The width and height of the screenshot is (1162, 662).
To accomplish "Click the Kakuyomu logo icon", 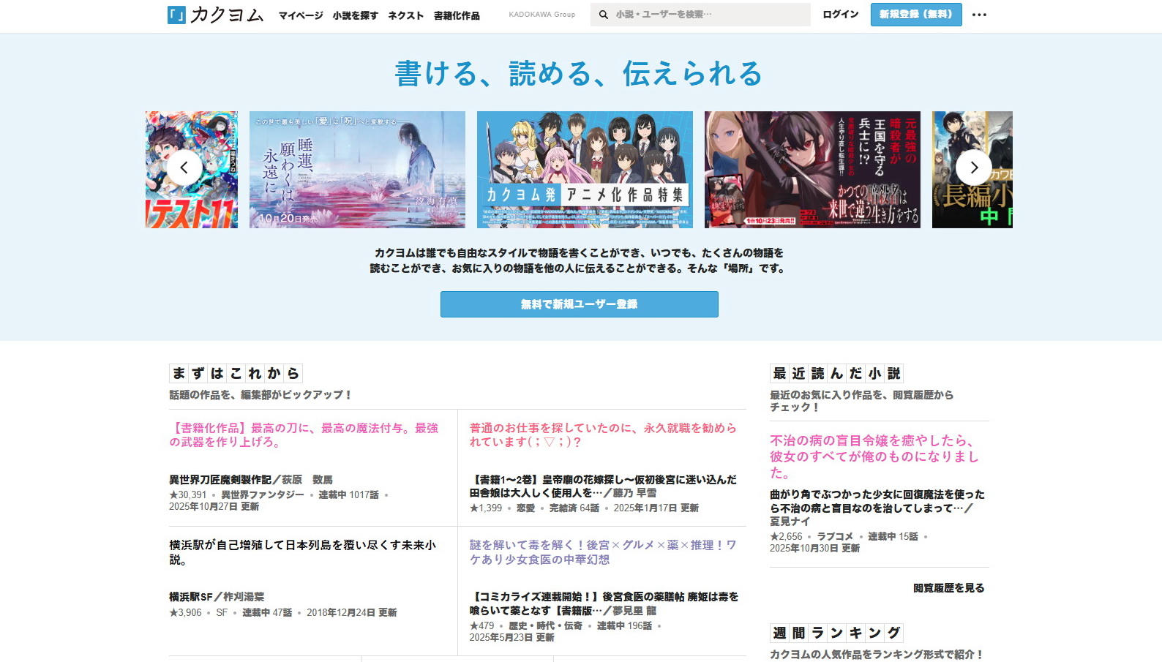I will tap(176, 15).
